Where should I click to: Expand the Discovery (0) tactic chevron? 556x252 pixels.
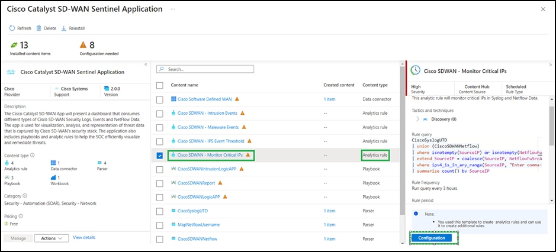coord(417,119)
